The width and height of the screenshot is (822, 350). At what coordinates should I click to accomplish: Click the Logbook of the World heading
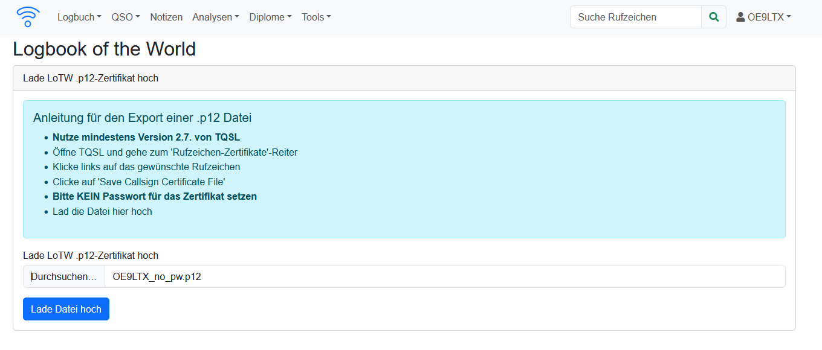104,49
